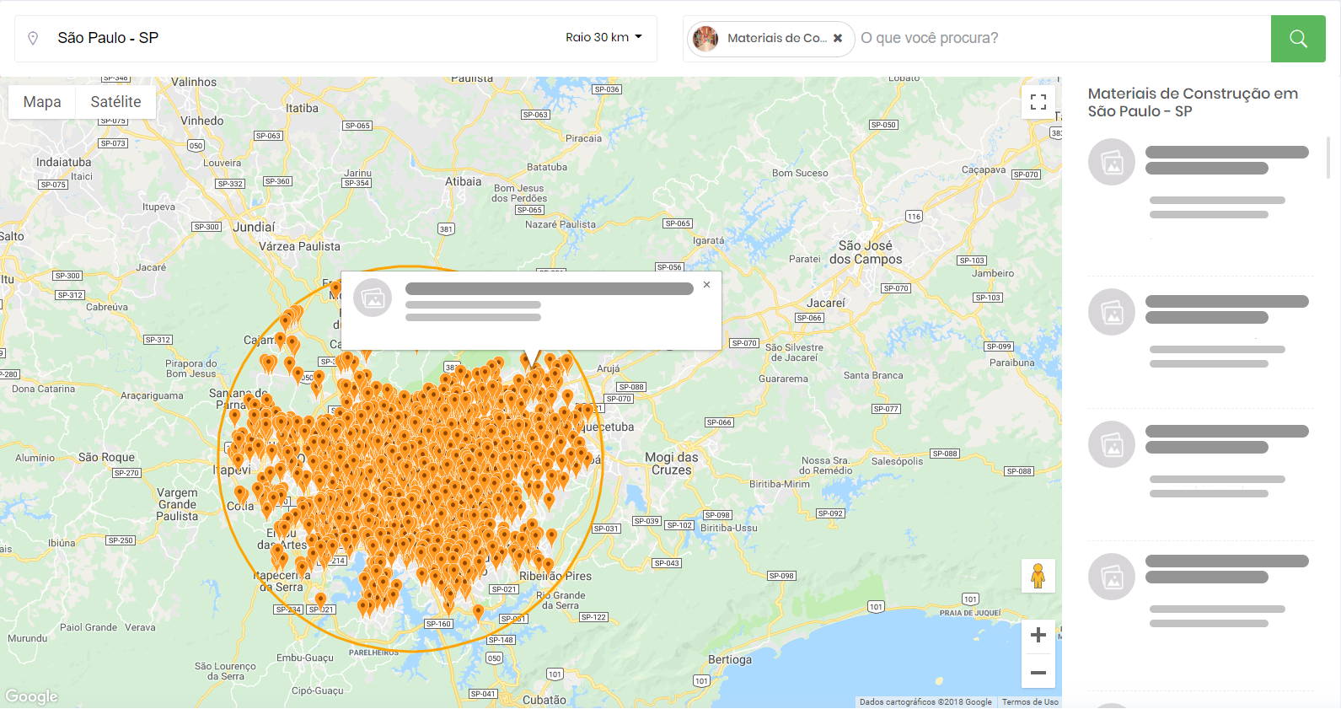Open the second result placeholder card image
This screenshot has height=709, width=1341.
(1112, 312)
